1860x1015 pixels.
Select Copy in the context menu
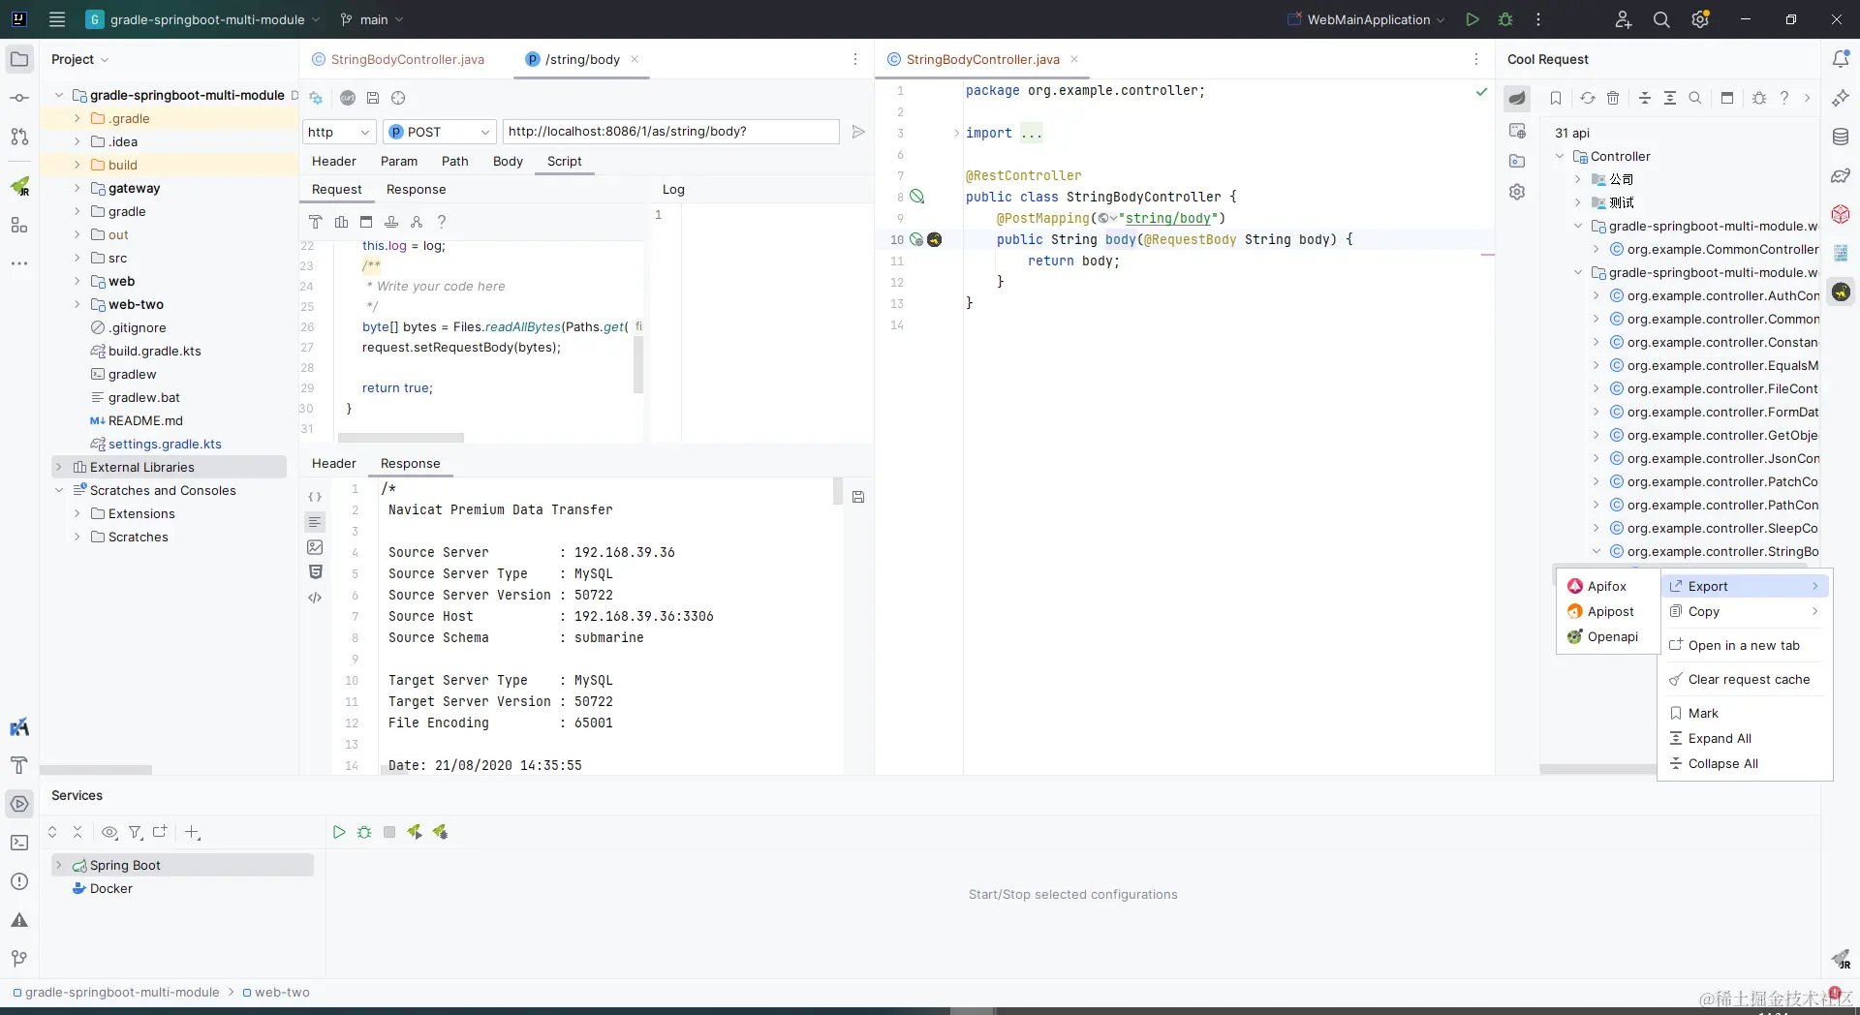pos(1745,611)
